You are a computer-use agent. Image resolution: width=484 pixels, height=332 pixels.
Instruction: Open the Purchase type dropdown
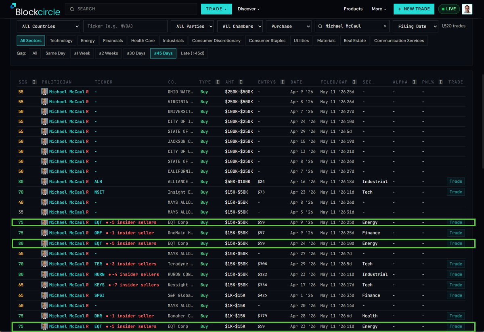tap(289, 26)
